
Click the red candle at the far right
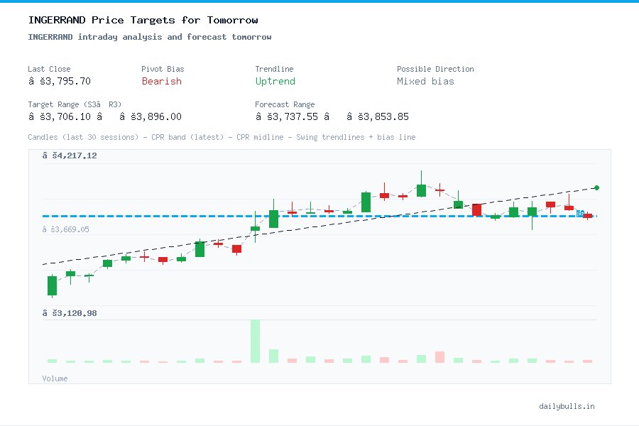point(587,216)
